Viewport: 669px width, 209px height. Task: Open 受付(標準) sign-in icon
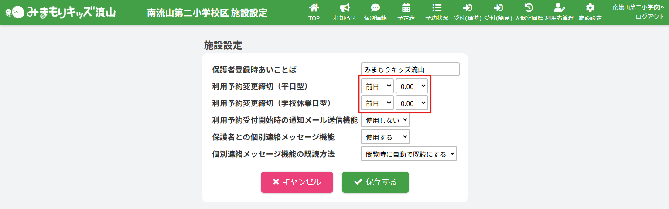click(467, 8)
